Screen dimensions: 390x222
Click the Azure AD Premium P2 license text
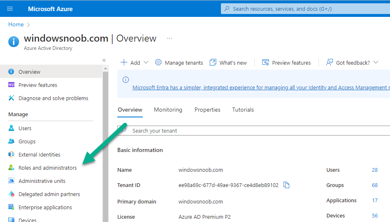(204, 217)
